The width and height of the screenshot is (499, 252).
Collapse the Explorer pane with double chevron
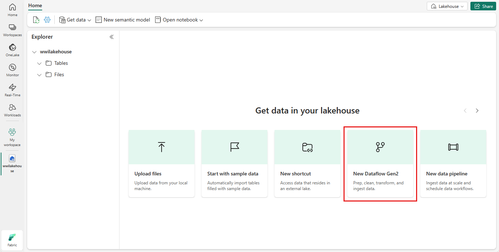click(112, 37)
